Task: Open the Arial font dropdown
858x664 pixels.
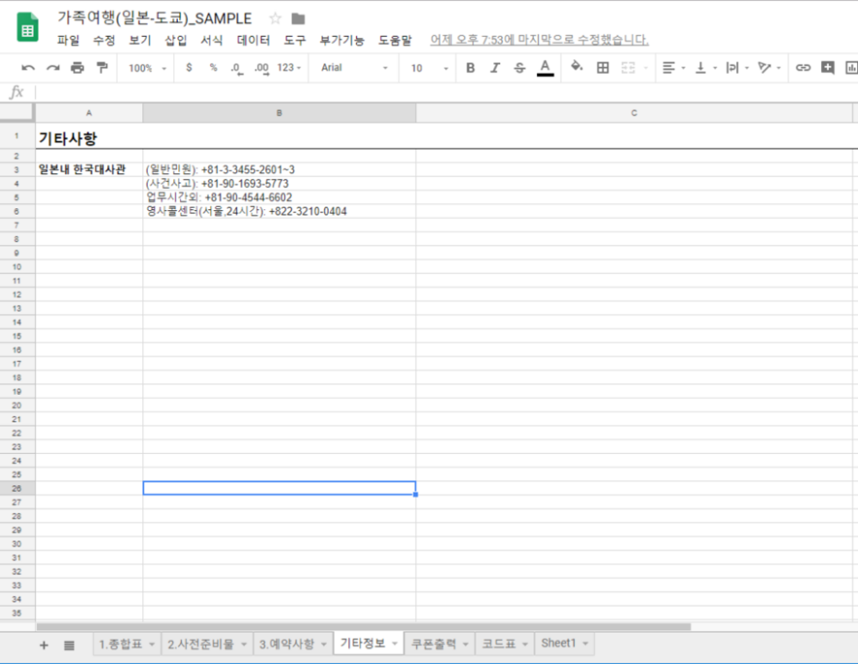Action: tap(354, 68)
